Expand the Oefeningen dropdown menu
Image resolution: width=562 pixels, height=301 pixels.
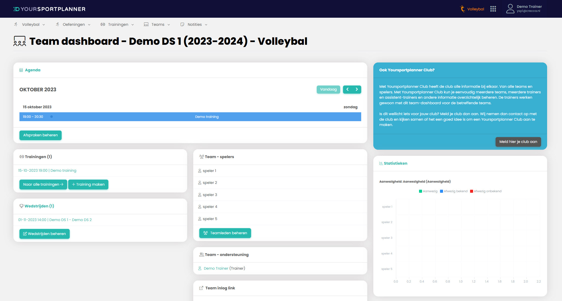73,25
